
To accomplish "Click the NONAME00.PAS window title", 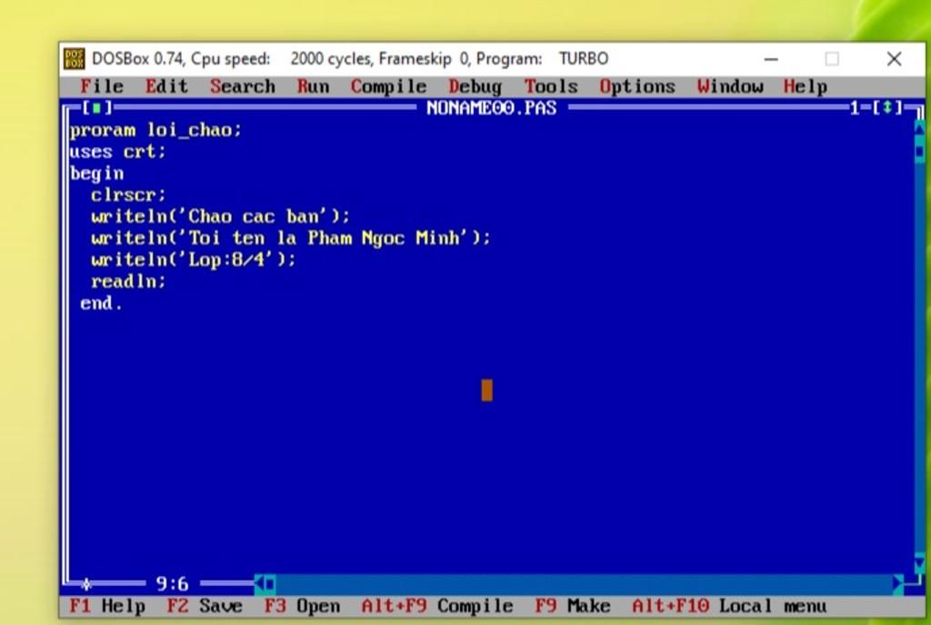I will point(492,108).
